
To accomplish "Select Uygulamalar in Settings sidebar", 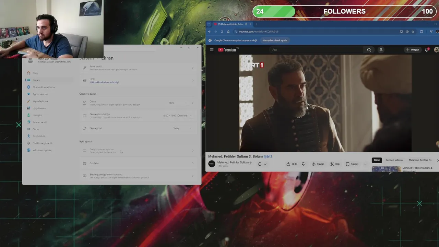I will click(x=49, y=108).
